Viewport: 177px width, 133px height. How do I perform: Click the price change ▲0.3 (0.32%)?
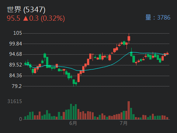coord(44,18)
